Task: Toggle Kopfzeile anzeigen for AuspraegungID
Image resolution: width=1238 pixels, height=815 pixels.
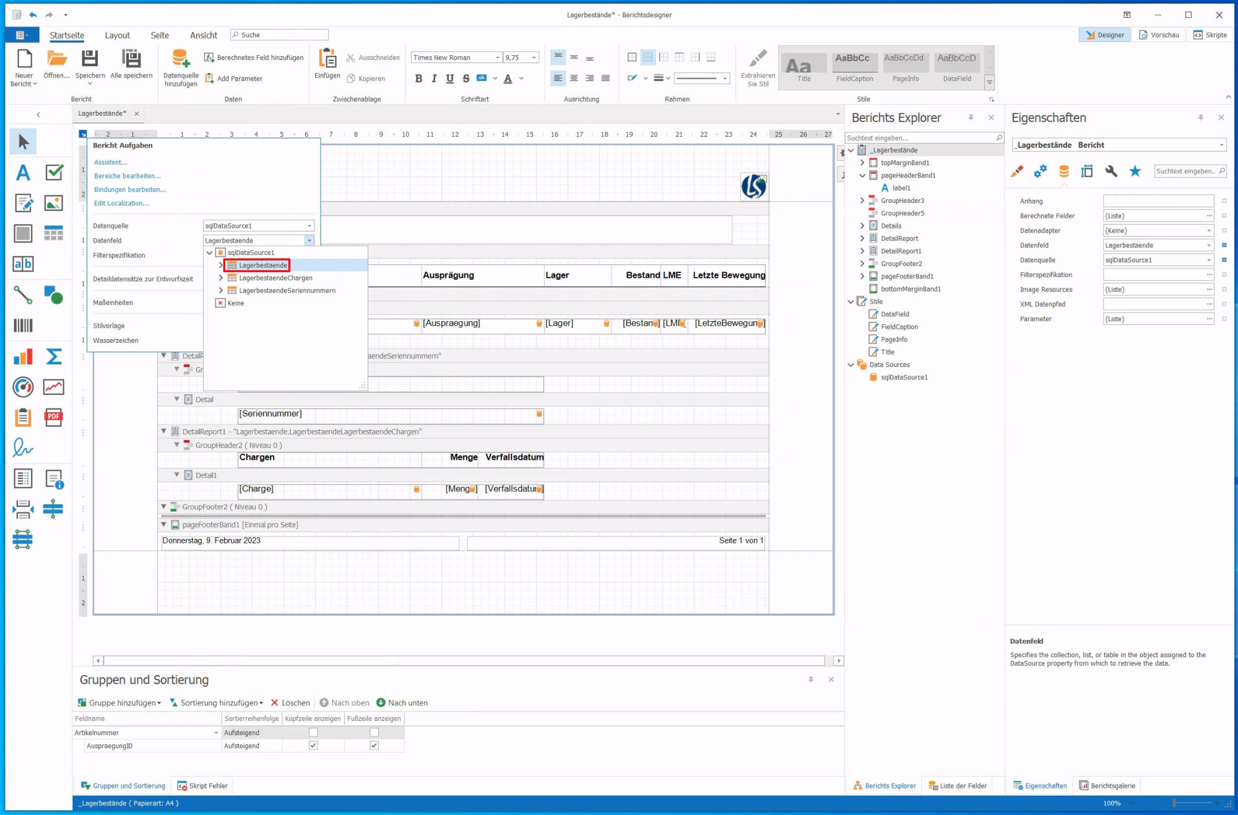Action: point(313,746)
